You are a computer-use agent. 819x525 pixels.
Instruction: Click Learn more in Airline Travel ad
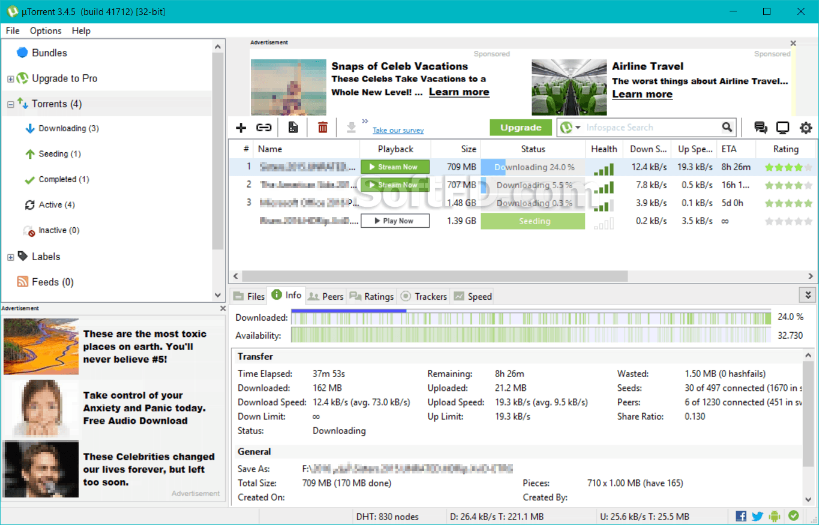coord(642,94)
